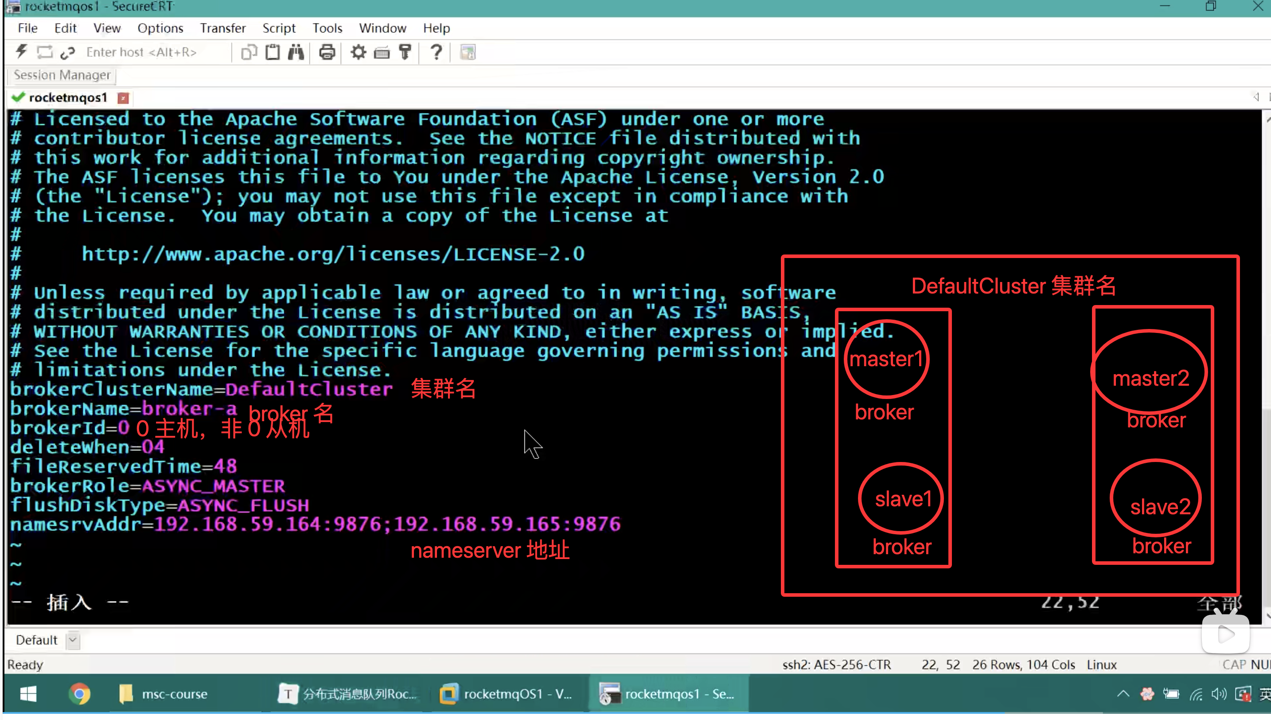The image size is (1271, 720).
Task: Click the Paste clipboard toolbar icon
Action: click(272, 52)
